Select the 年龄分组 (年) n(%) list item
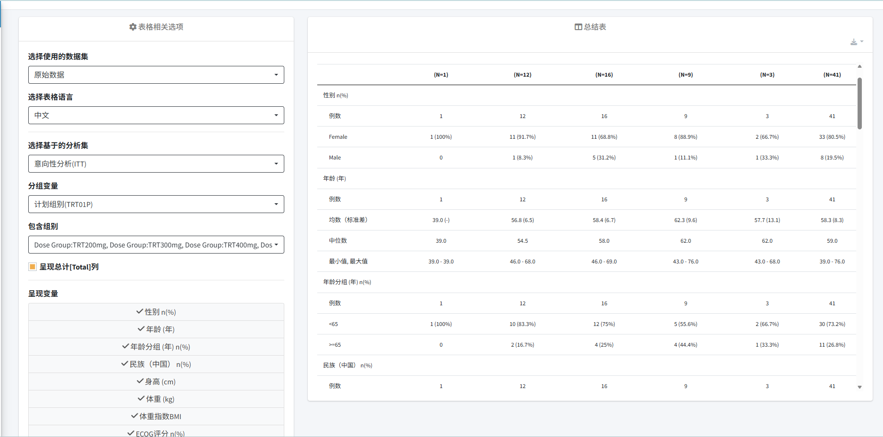 point(156,347)
